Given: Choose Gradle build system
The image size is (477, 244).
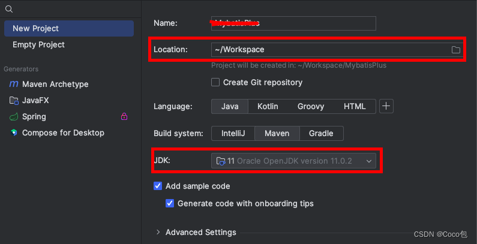Looking at the screenshot, I should click(x=321, y=134).
